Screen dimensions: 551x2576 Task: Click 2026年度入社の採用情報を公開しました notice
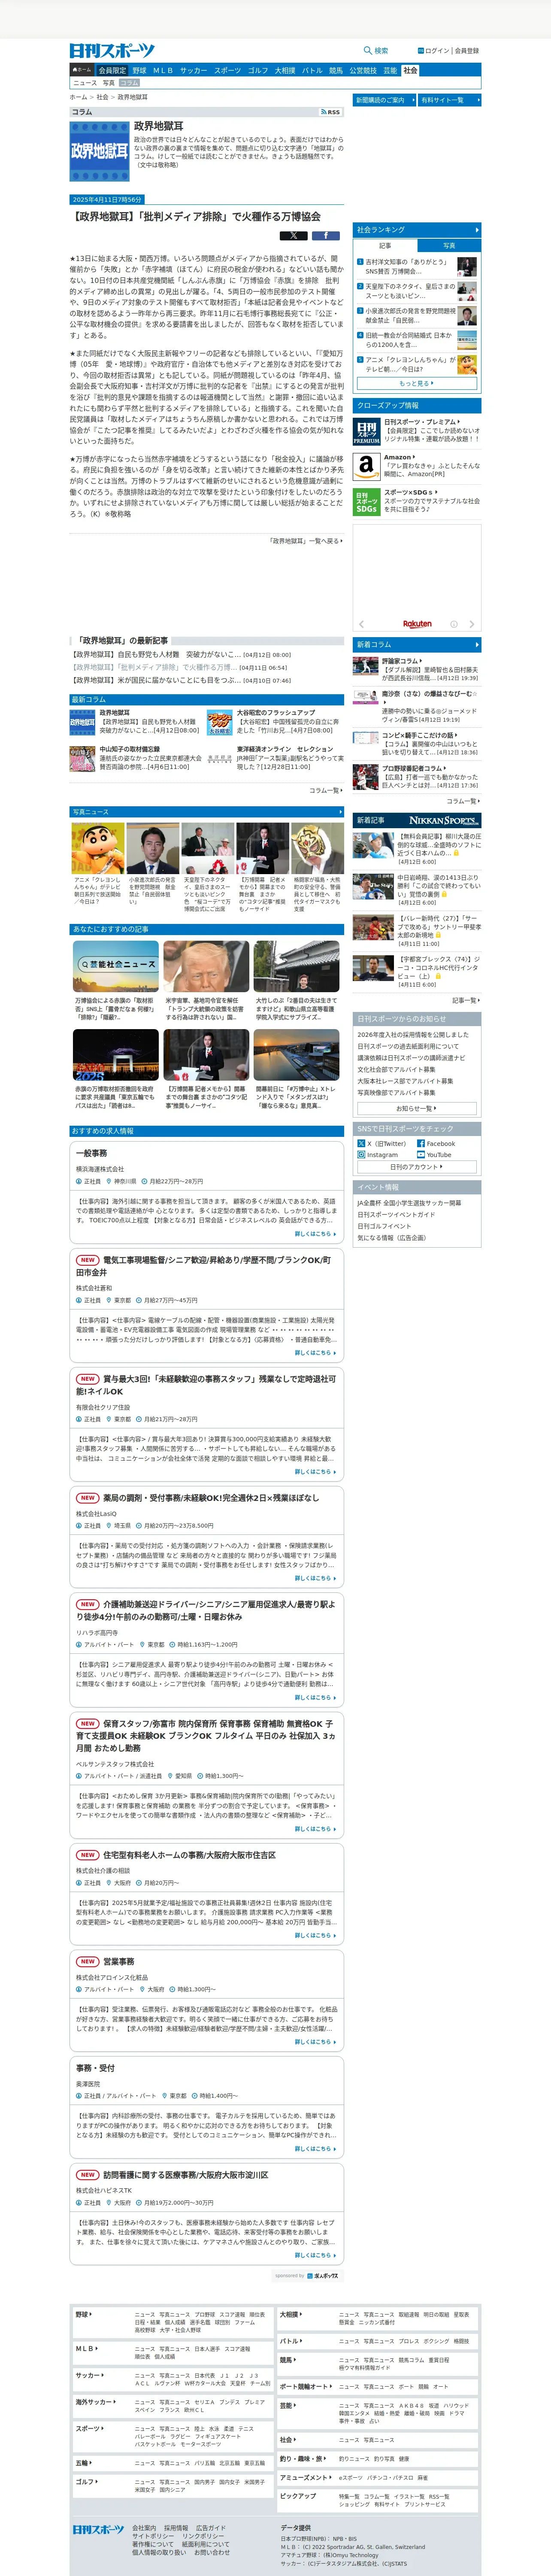pyautogui.click(x=413, y=1035)
